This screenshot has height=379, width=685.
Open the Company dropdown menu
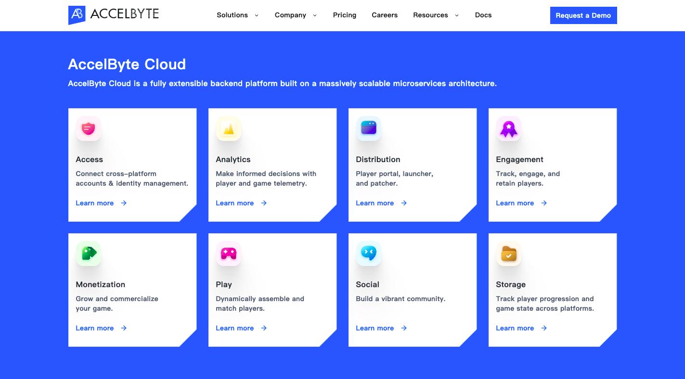tap(296, 15)
